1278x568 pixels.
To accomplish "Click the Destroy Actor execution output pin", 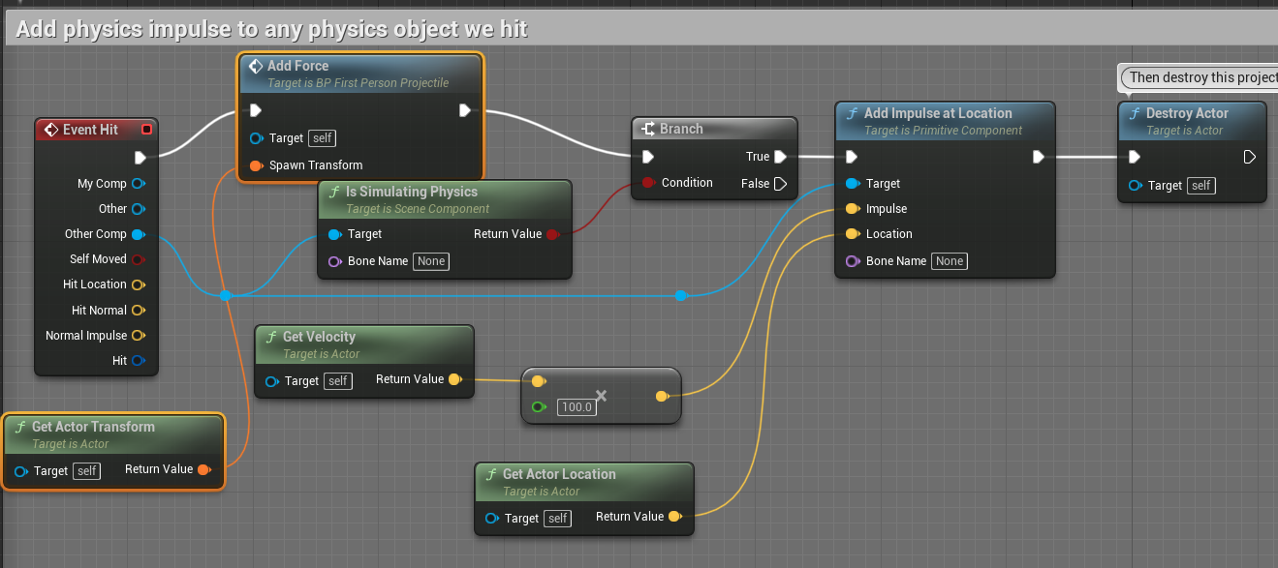I will pyautogui.click(x=1250, y=157).
